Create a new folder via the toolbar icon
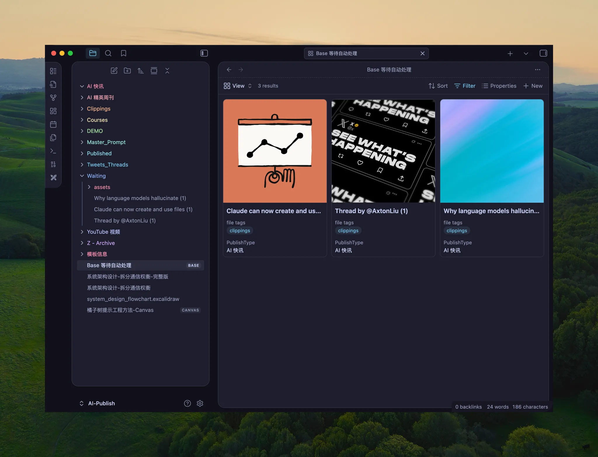598x457 pixels. coord(127,71)
